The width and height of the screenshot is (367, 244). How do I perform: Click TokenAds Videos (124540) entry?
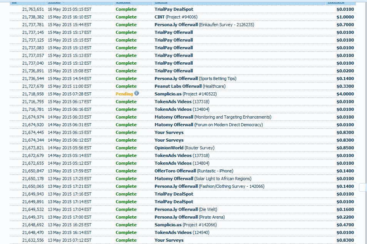click(182, 233)
